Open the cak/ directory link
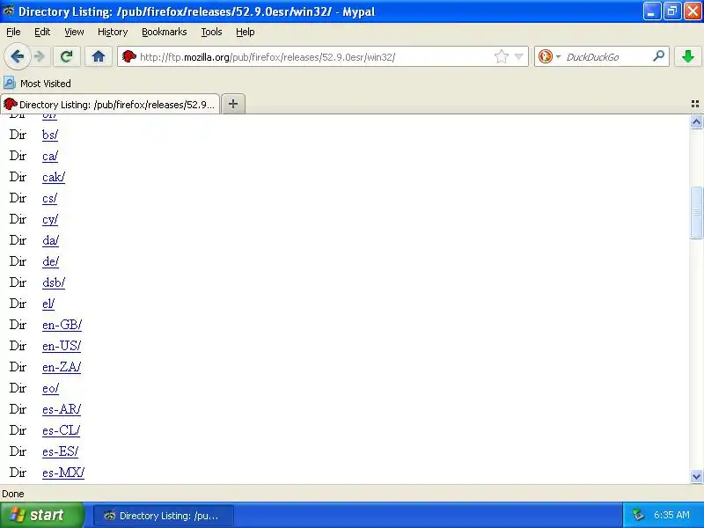 click(54, 177)
